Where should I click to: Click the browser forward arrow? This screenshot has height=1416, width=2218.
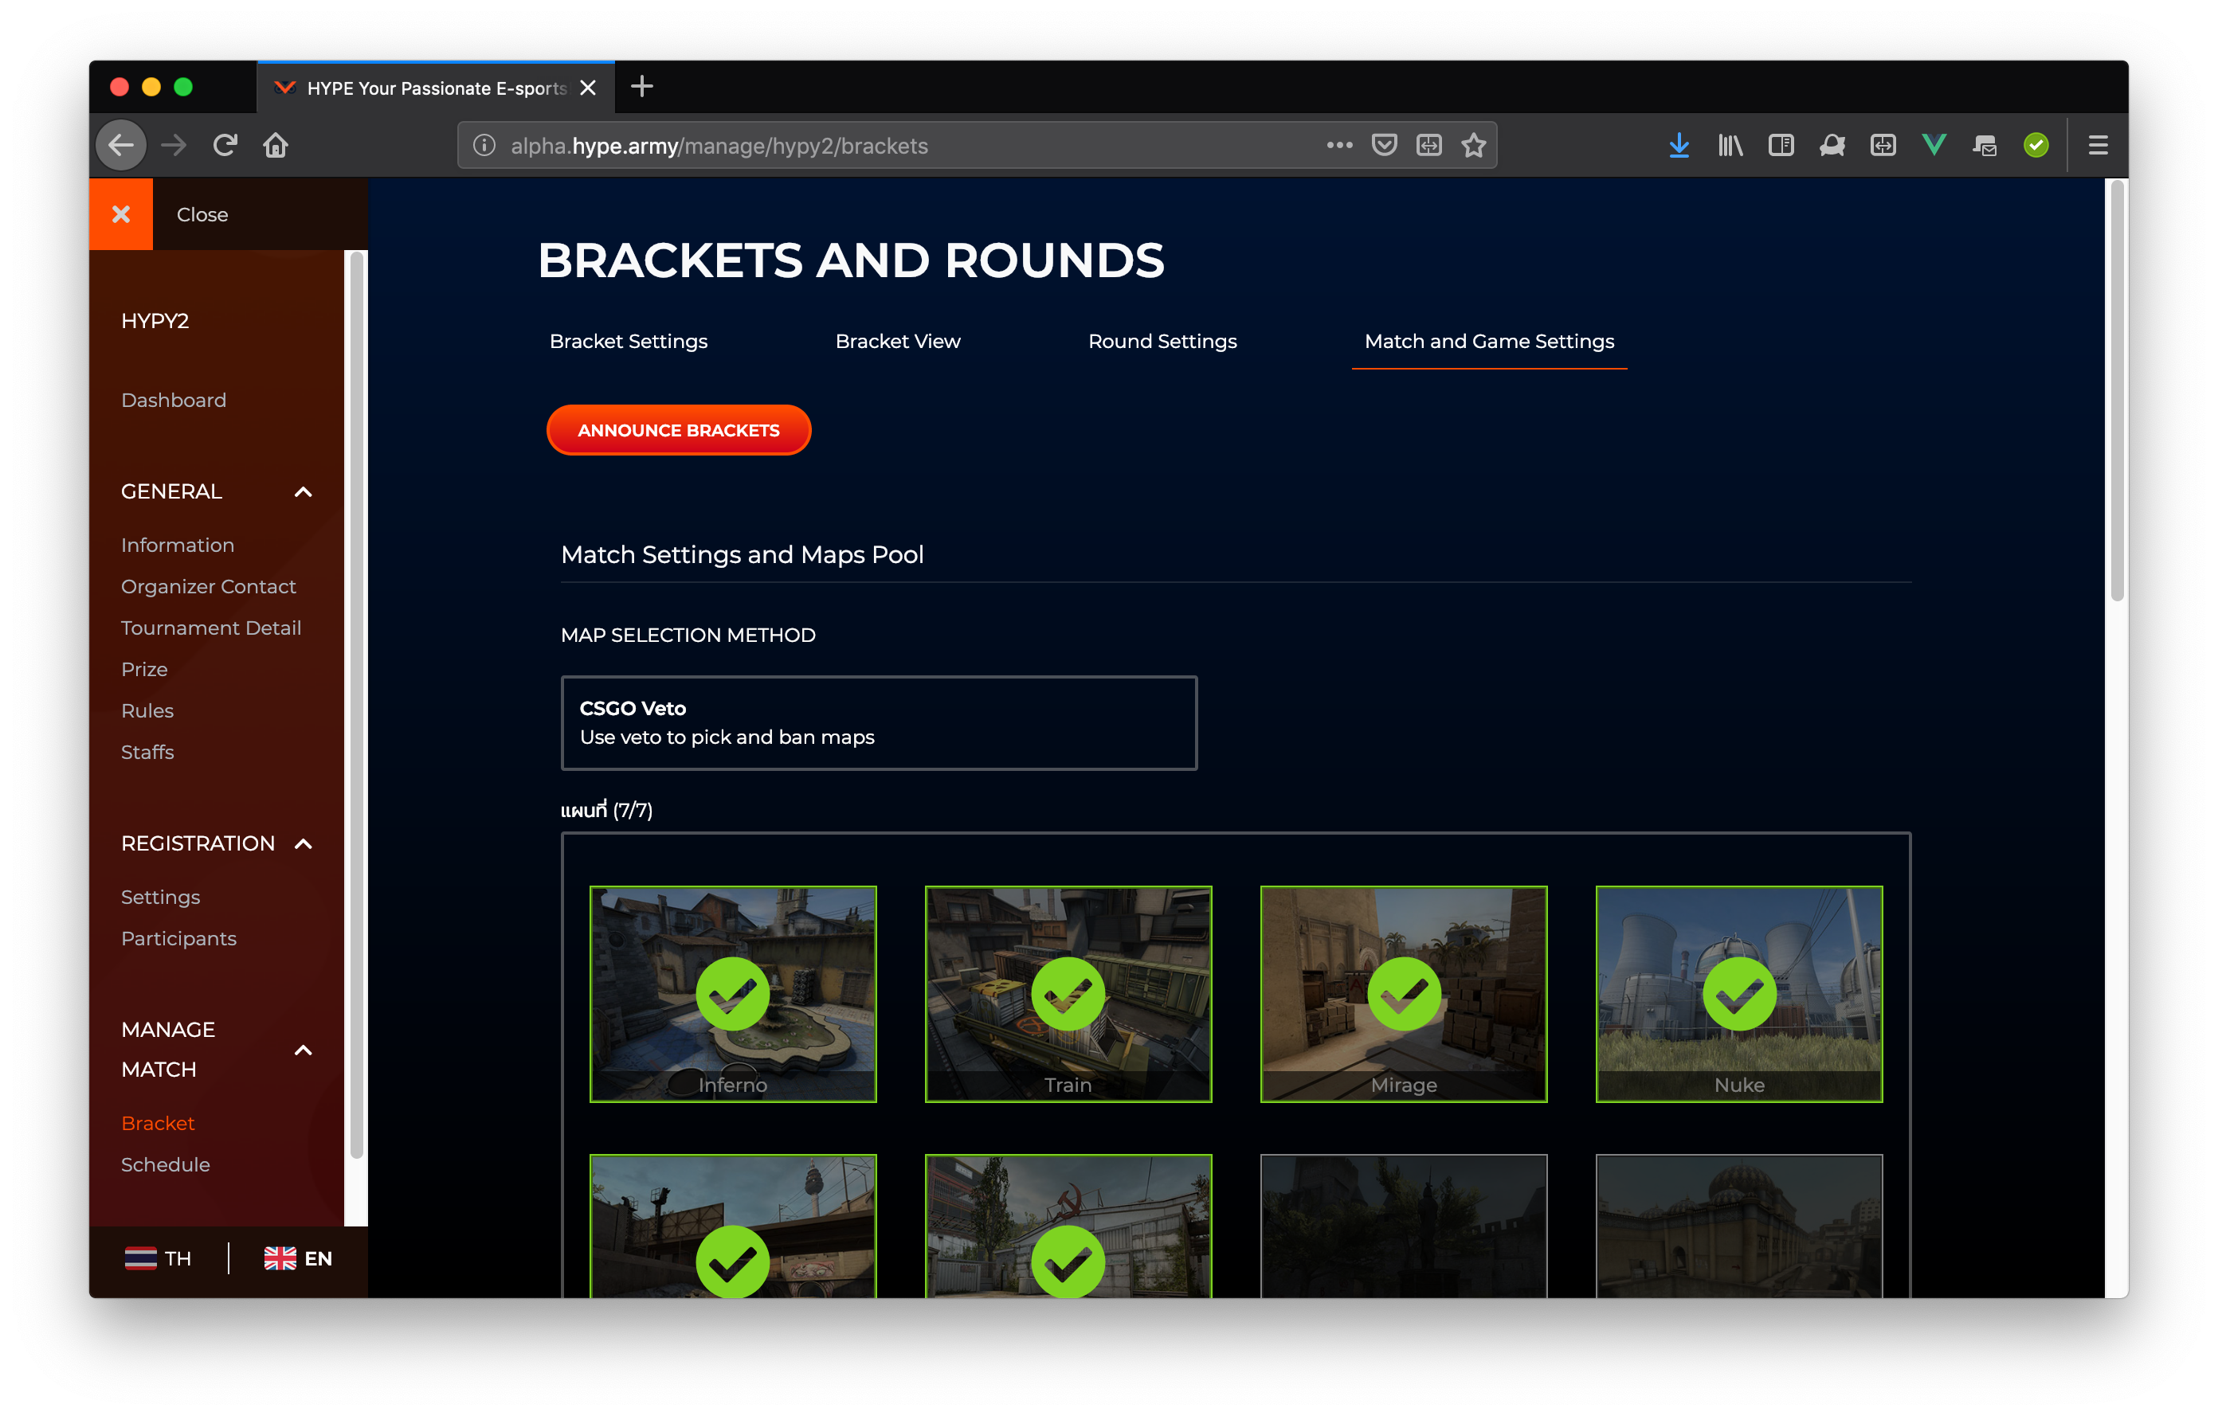coord(173,146)
